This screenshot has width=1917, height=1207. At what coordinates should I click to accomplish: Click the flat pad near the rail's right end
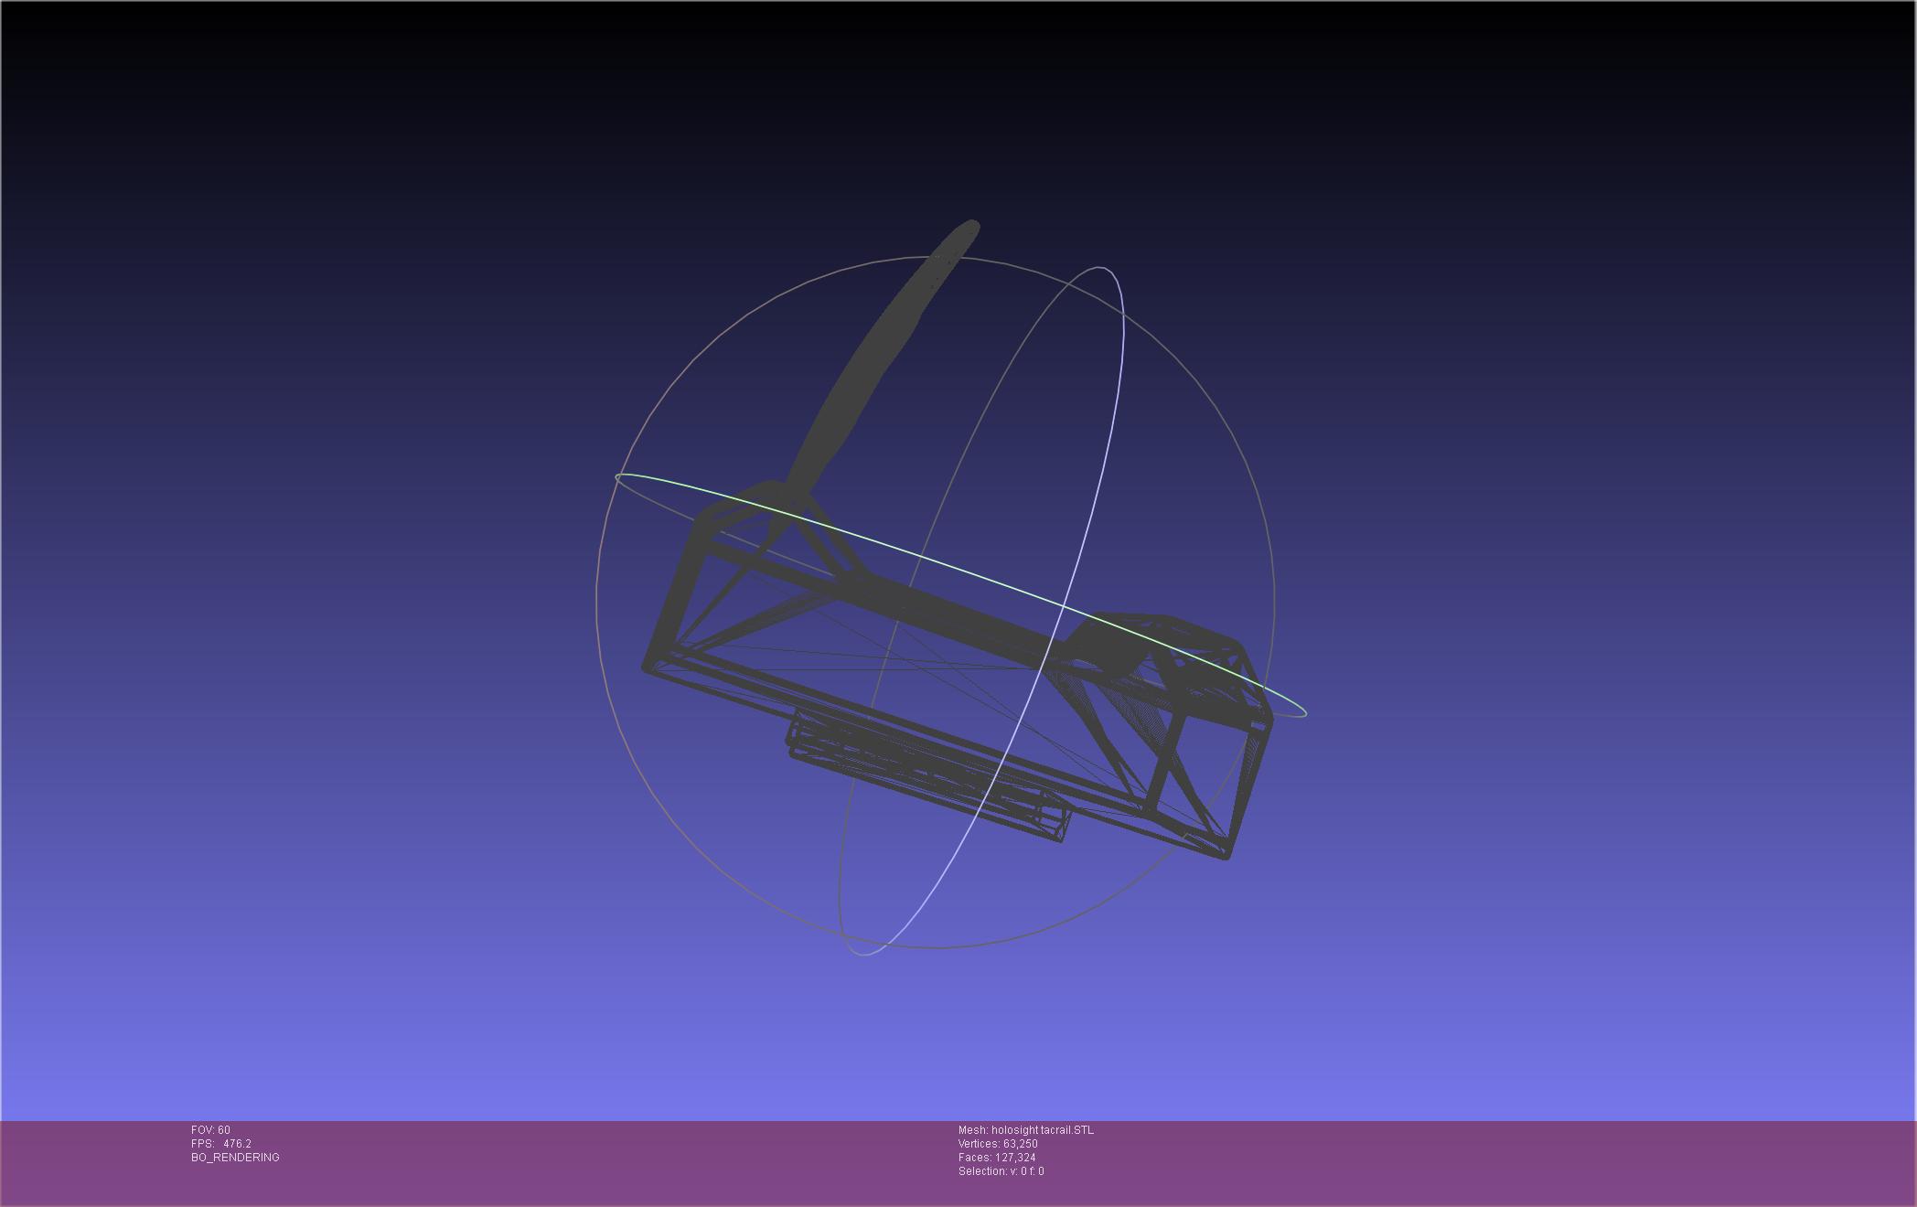pyautogui.click(x=1105, y=651)
